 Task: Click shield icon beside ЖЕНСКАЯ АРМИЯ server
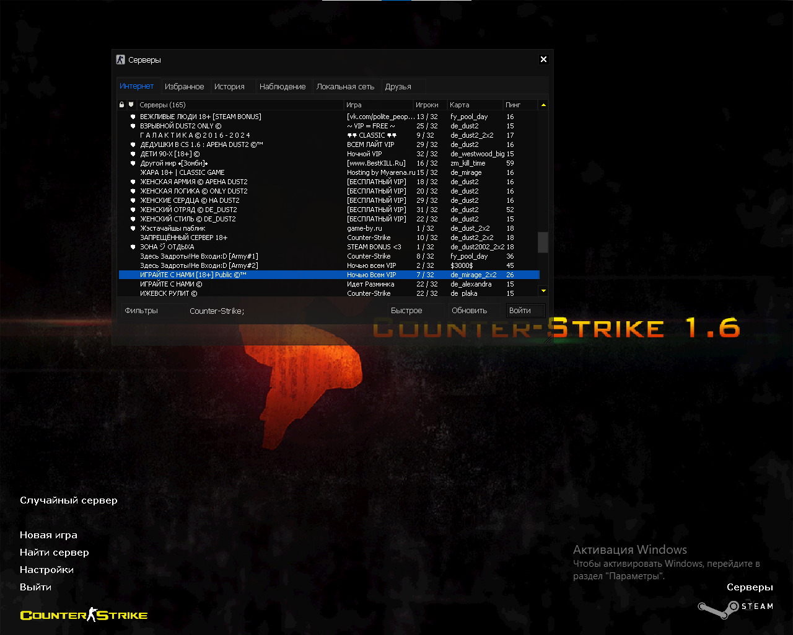pyautogui.click(x=133, y=182)
